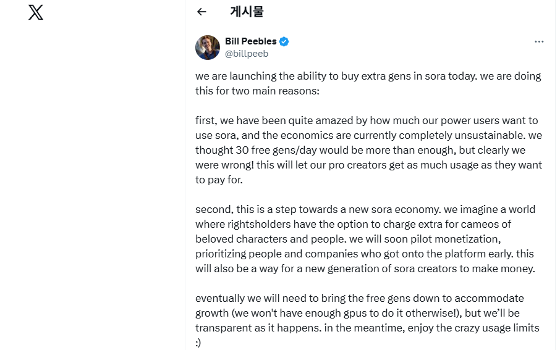The height and width of the screenshot is (350, 560).
Task: Click the ":)" emoticon ending the post
Action: click(x=198, y=343)
